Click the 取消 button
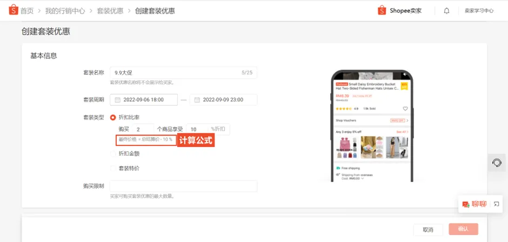This screenshot has height=242, width=508. point(428,230)
